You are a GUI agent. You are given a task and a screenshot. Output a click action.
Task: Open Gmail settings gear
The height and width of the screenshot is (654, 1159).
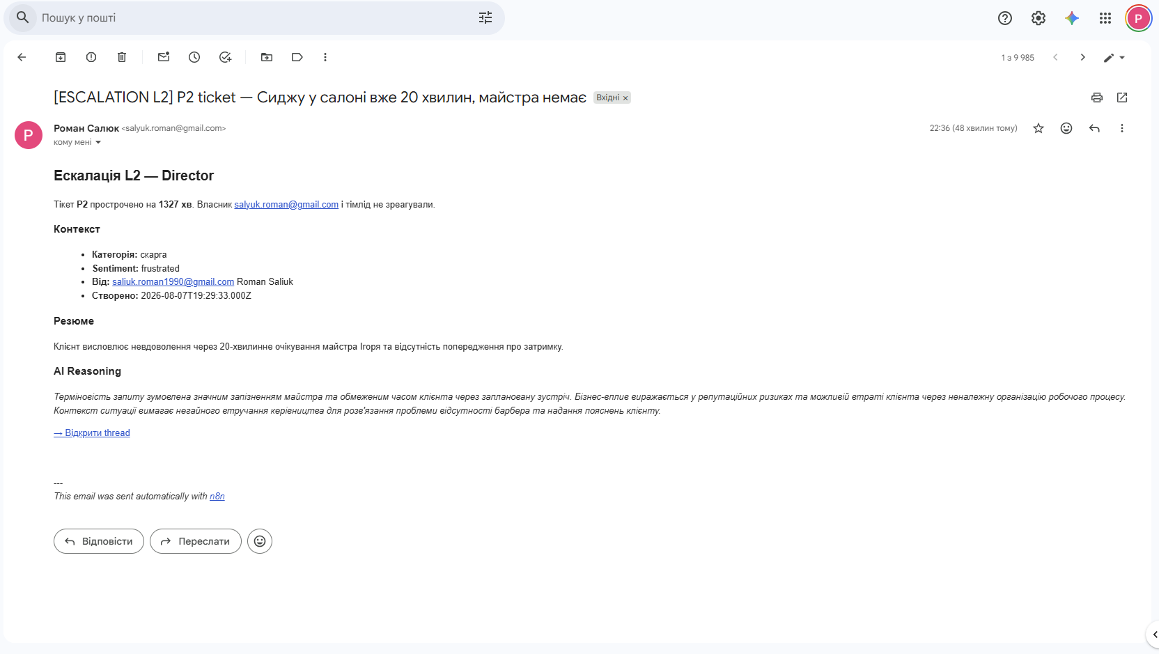pos(1039,18)
